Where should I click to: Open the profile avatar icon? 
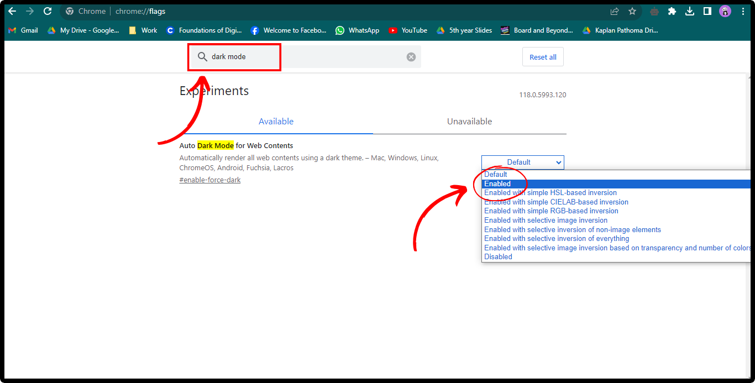(725, 11)
